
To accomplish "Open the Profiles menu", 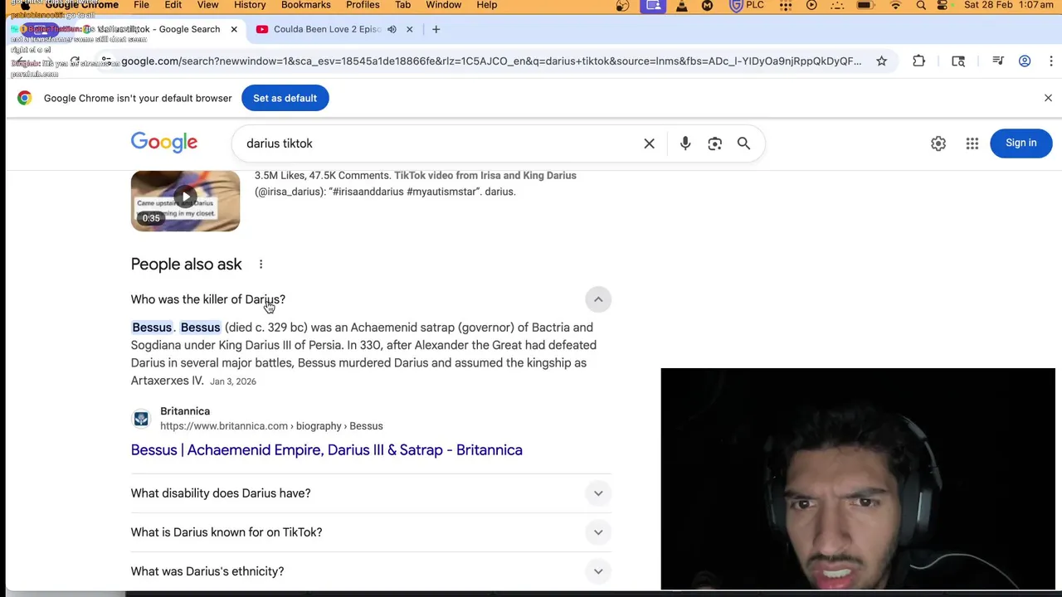I will coord(363,5).
